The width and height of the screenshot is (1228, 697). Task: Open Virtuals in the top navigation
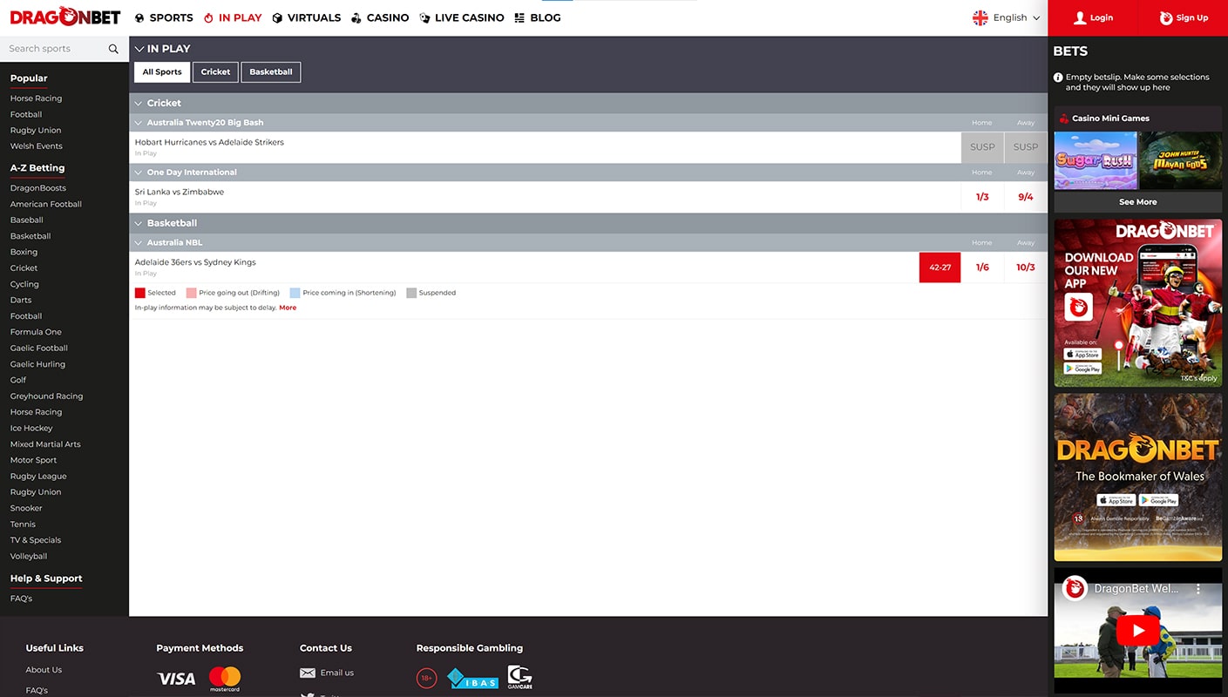pos(307,17)
